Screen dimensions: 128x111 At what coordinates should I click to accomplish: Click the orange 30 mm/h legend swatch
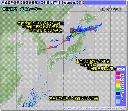[118, 82]
